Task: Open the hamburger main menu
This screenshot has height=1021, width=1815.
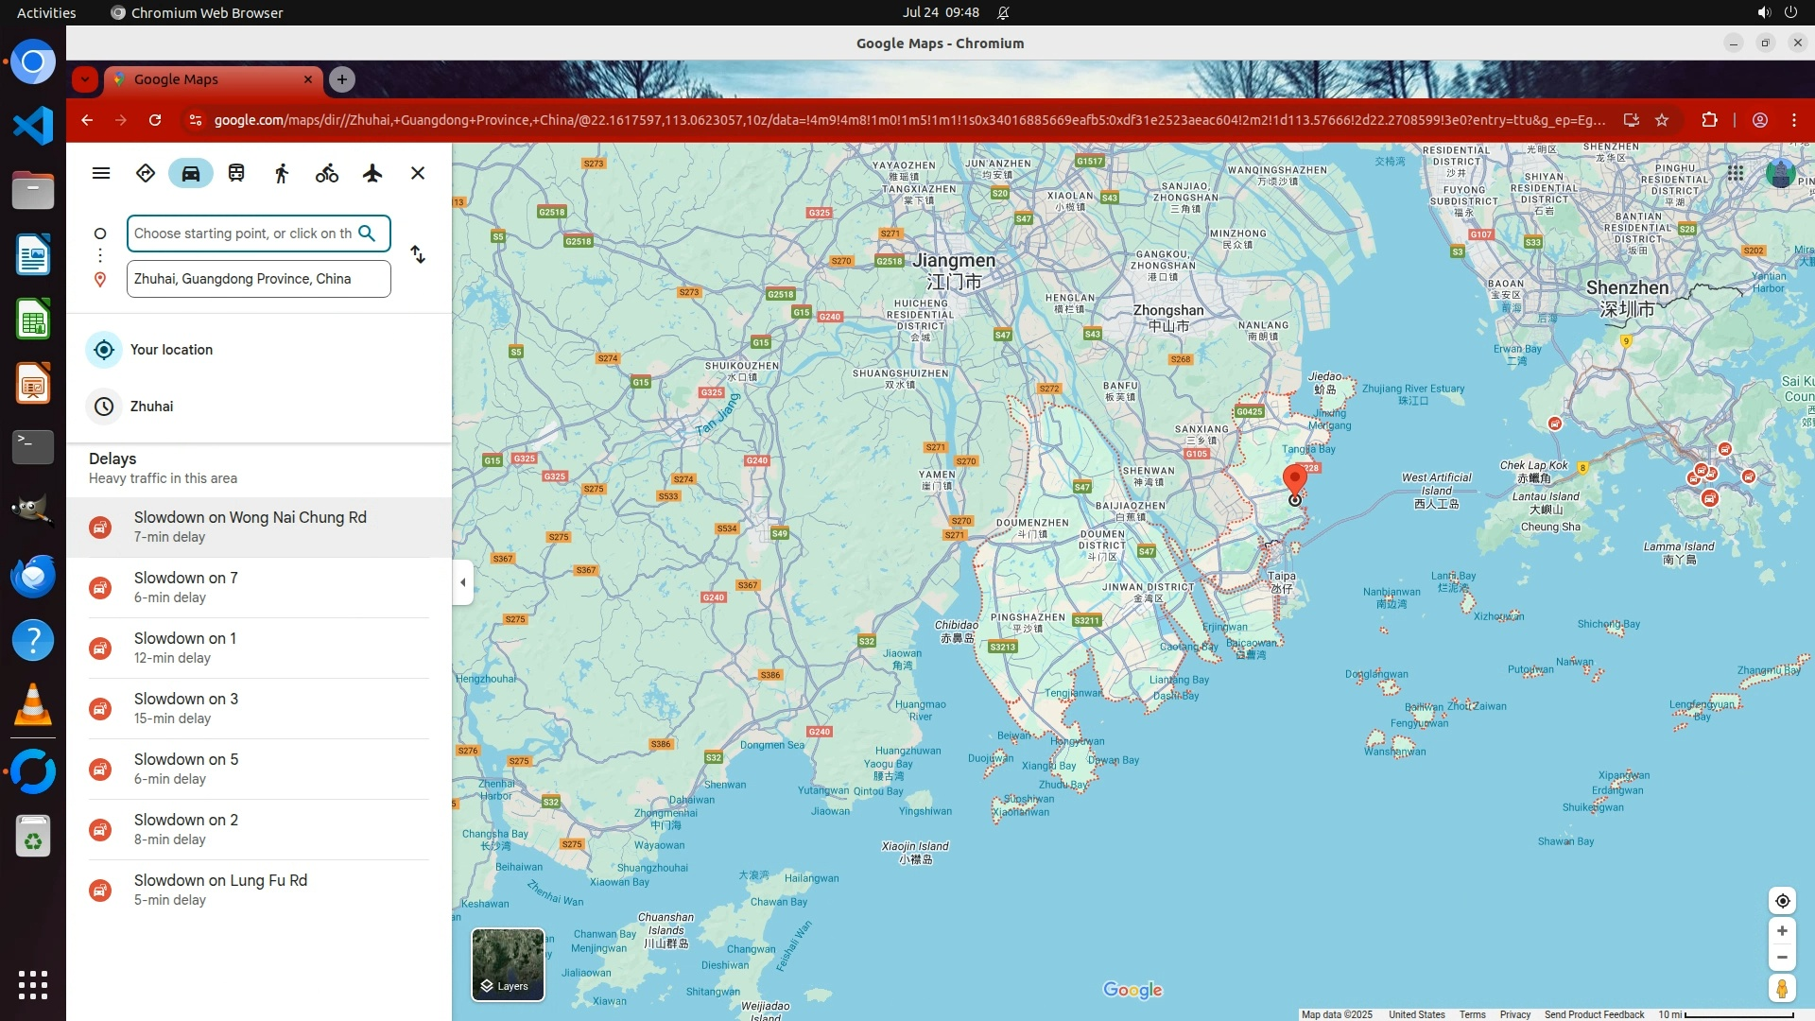Action: tap(101, 173)
